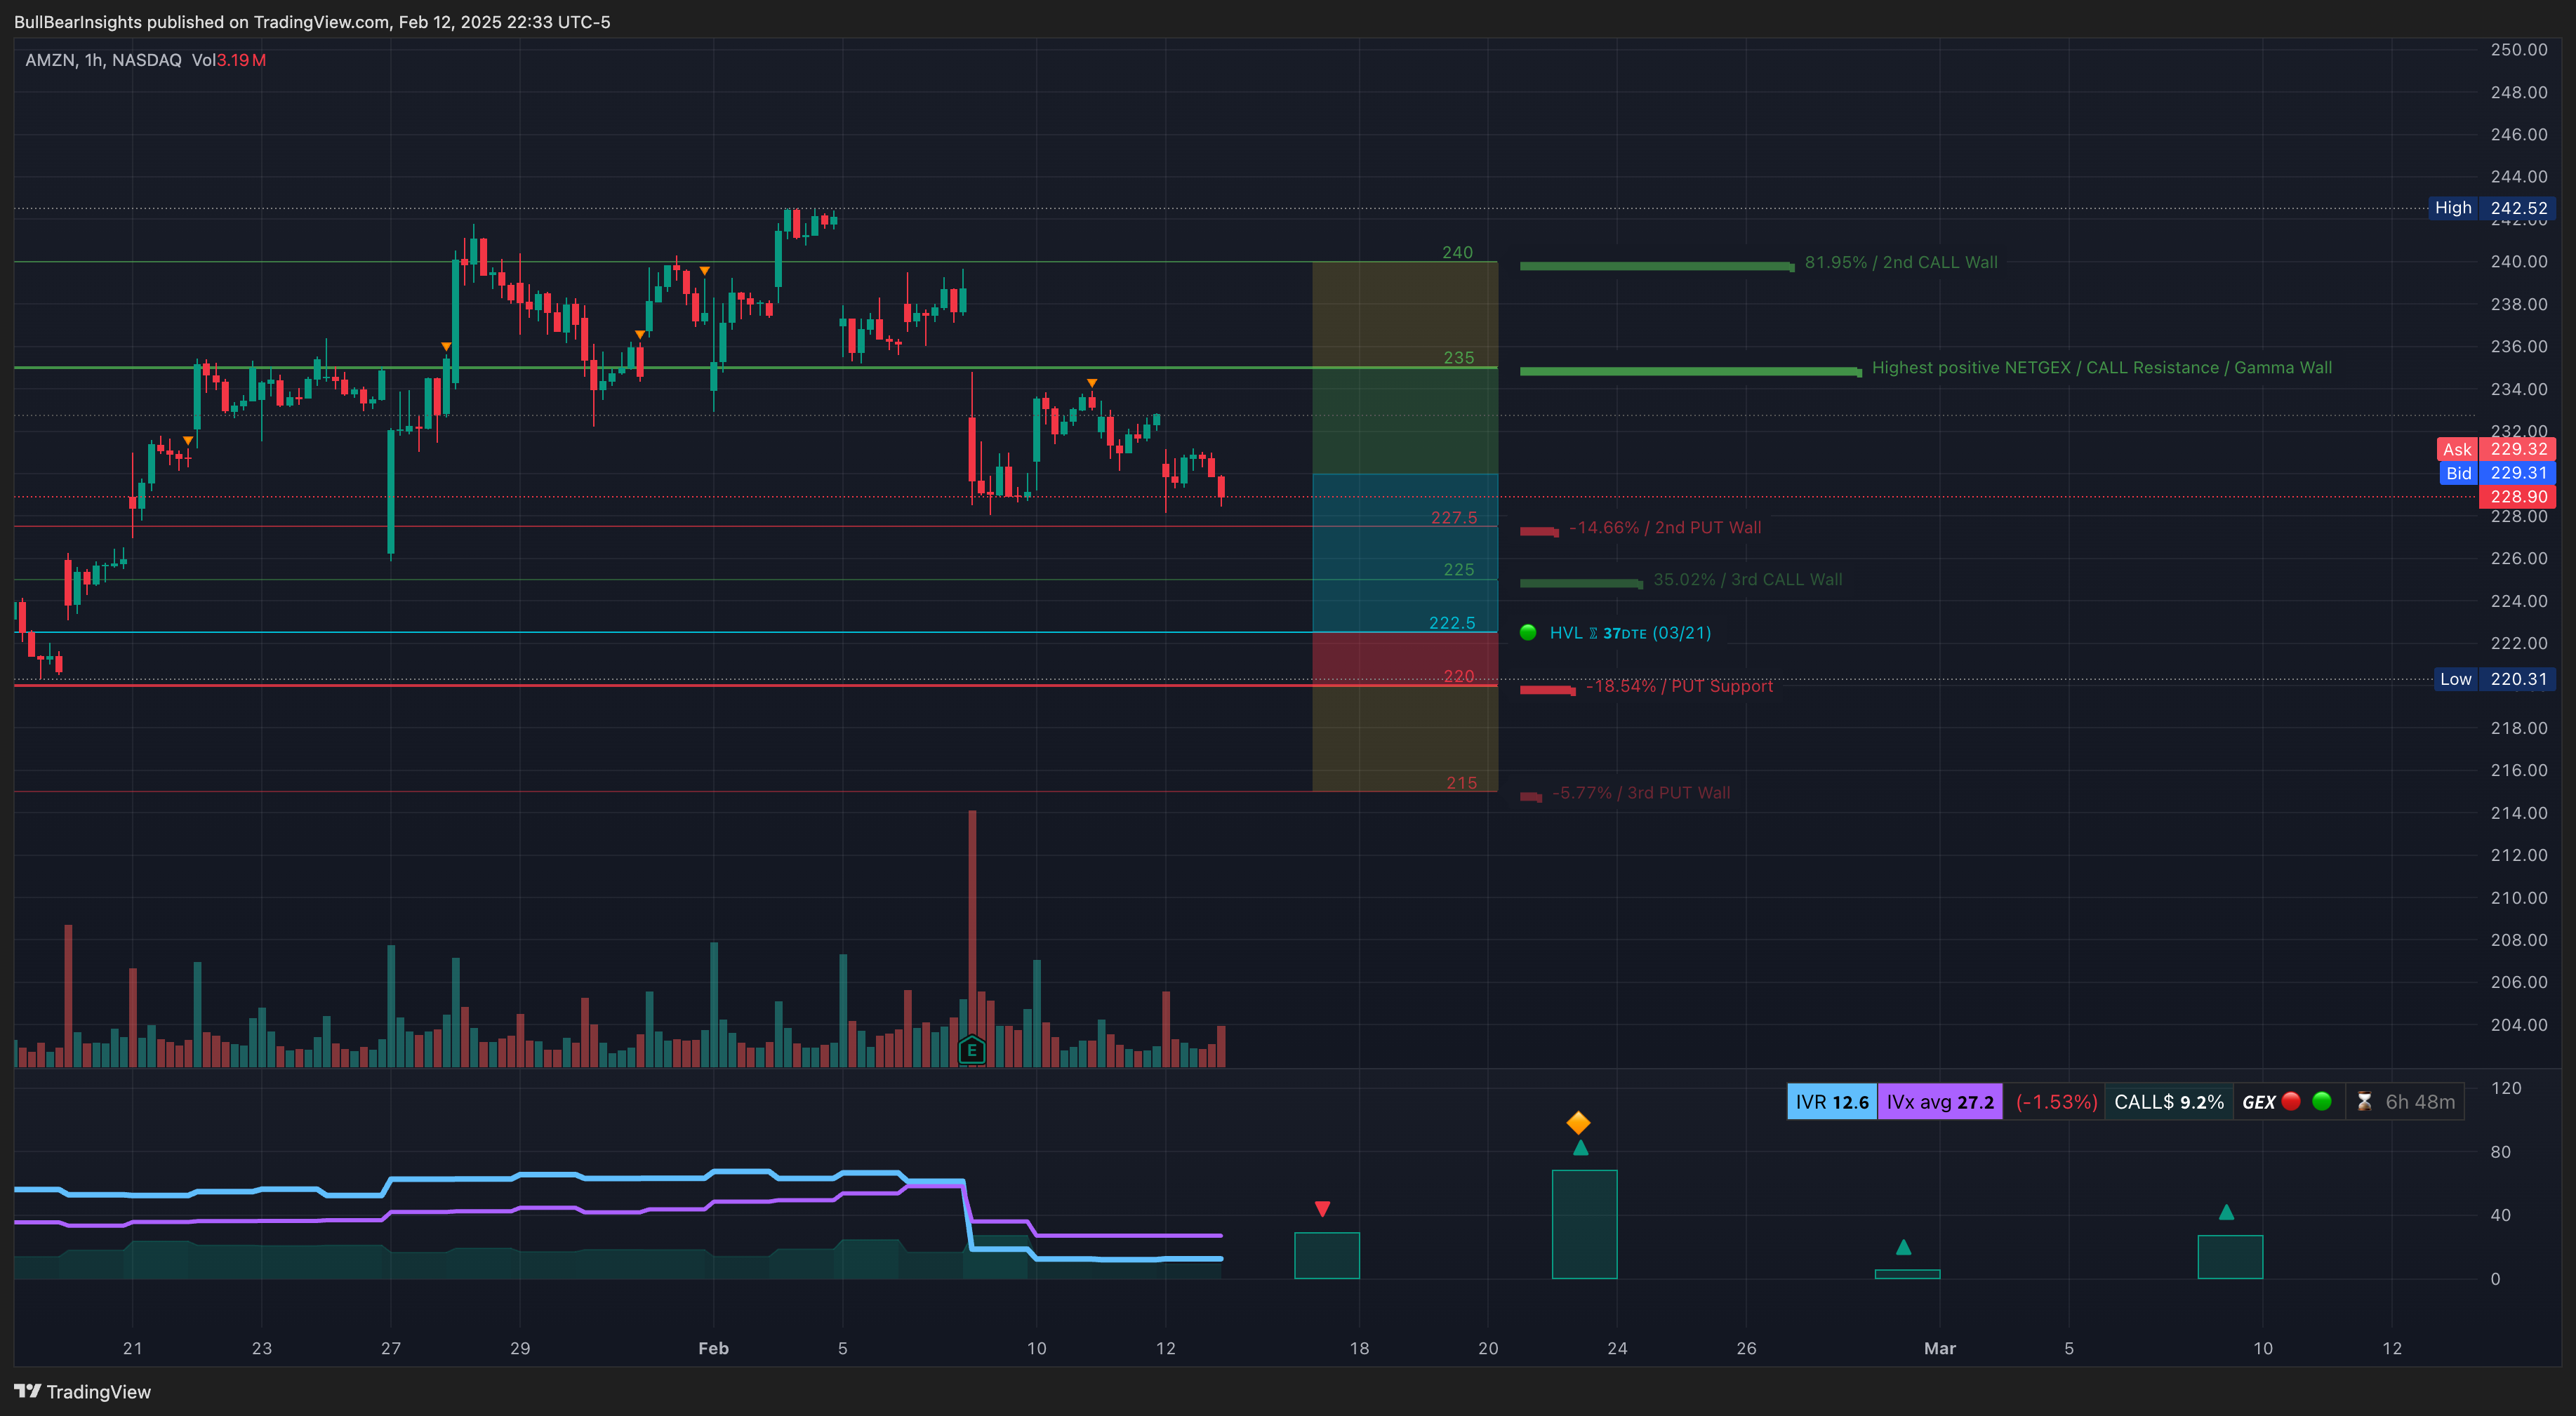Click the 240 strike level label
2576x1416 pixels.
(x=1457, y=252)
